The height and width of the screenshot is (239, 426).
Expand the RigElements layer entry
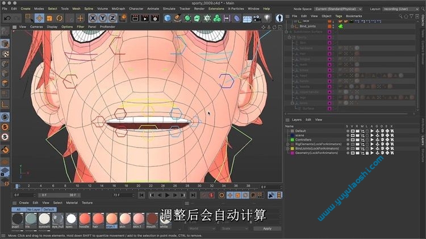(x=287, y=144)
